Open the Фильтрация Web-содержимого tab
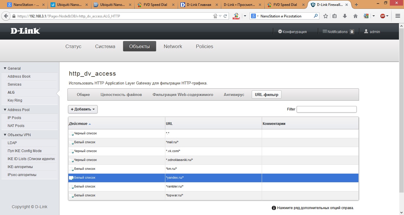The width and height of the screenshot is (404, 215). 183,95
